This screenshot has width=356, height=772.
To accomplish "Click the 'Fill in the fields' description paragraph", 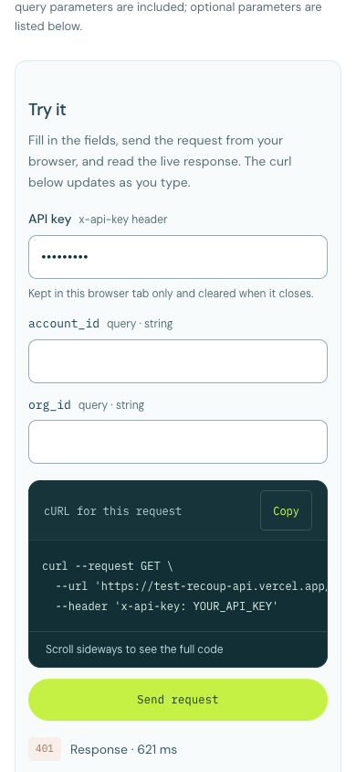I will (160, 162).
